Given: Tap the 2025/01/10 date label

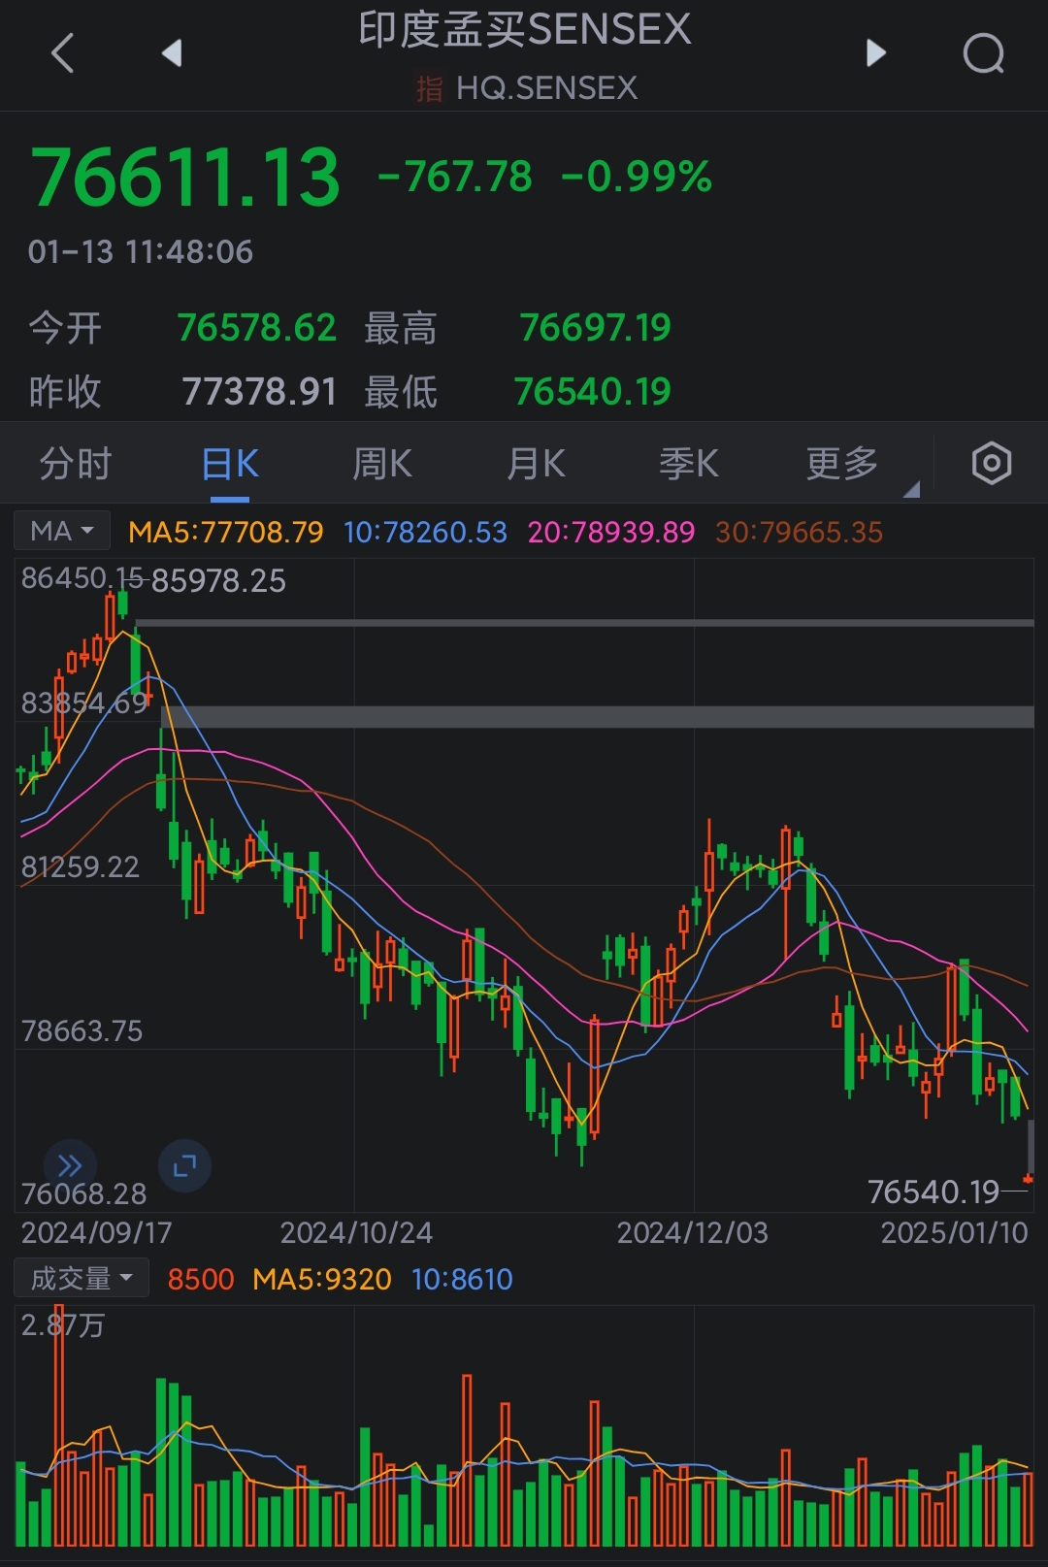Looking at the screenshot, I should click(954, 1232).
